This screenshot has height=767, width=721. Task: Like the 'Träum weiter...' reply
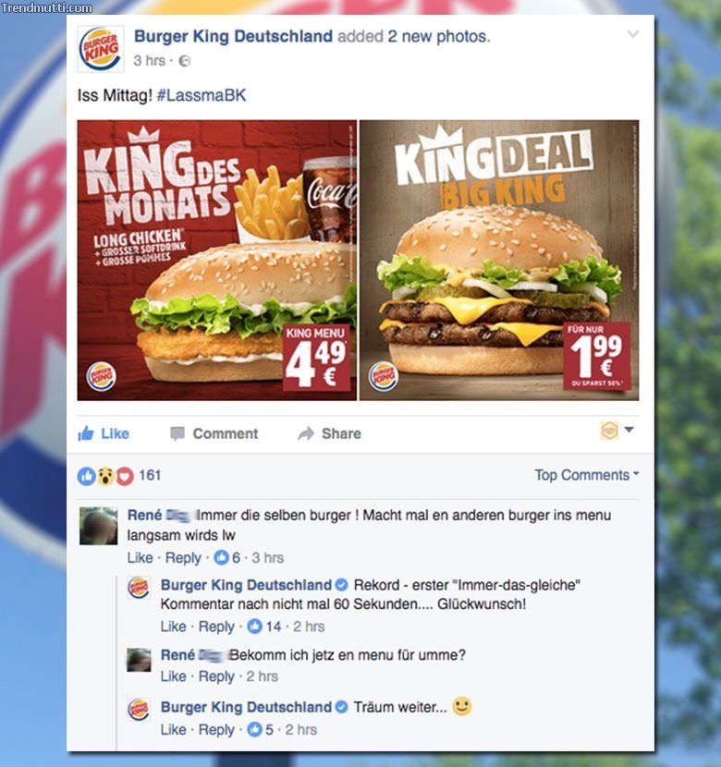pyautogui.click(x=173, y=729)
